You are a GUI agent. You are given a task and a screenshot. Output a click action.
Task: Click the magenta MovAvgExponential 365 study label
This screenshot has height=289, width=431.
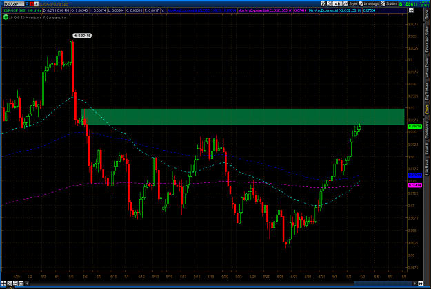click(265, 10)
